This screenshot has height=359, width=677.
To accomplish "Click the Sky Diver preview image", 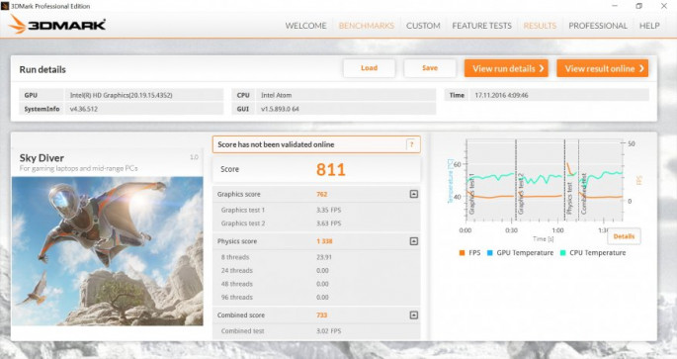I will 107,251.
